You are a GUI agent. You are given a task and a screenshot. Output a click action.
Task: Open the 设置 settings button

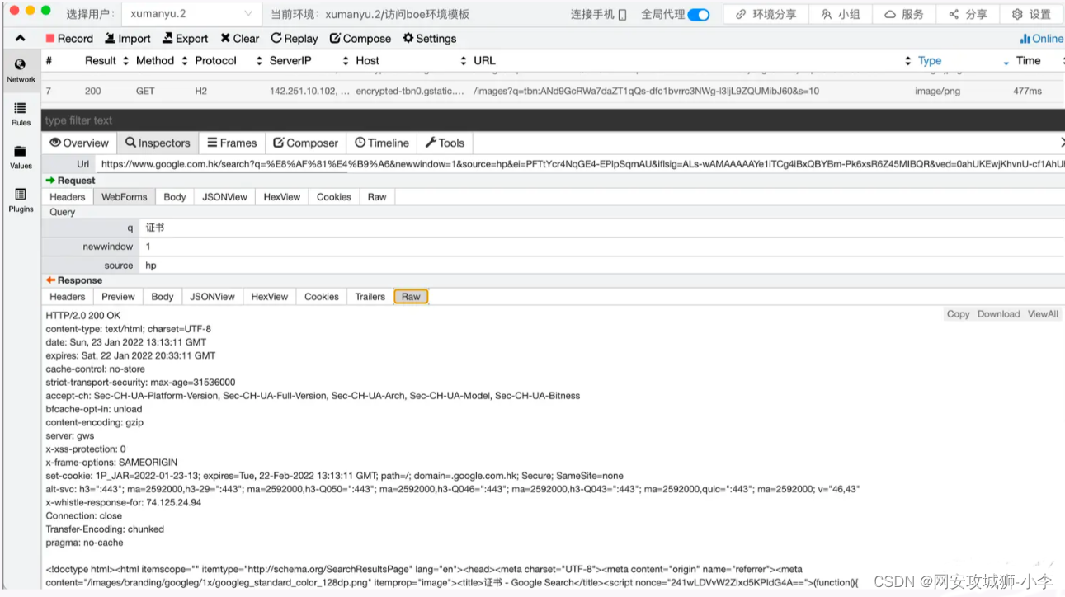point(1031,14)
